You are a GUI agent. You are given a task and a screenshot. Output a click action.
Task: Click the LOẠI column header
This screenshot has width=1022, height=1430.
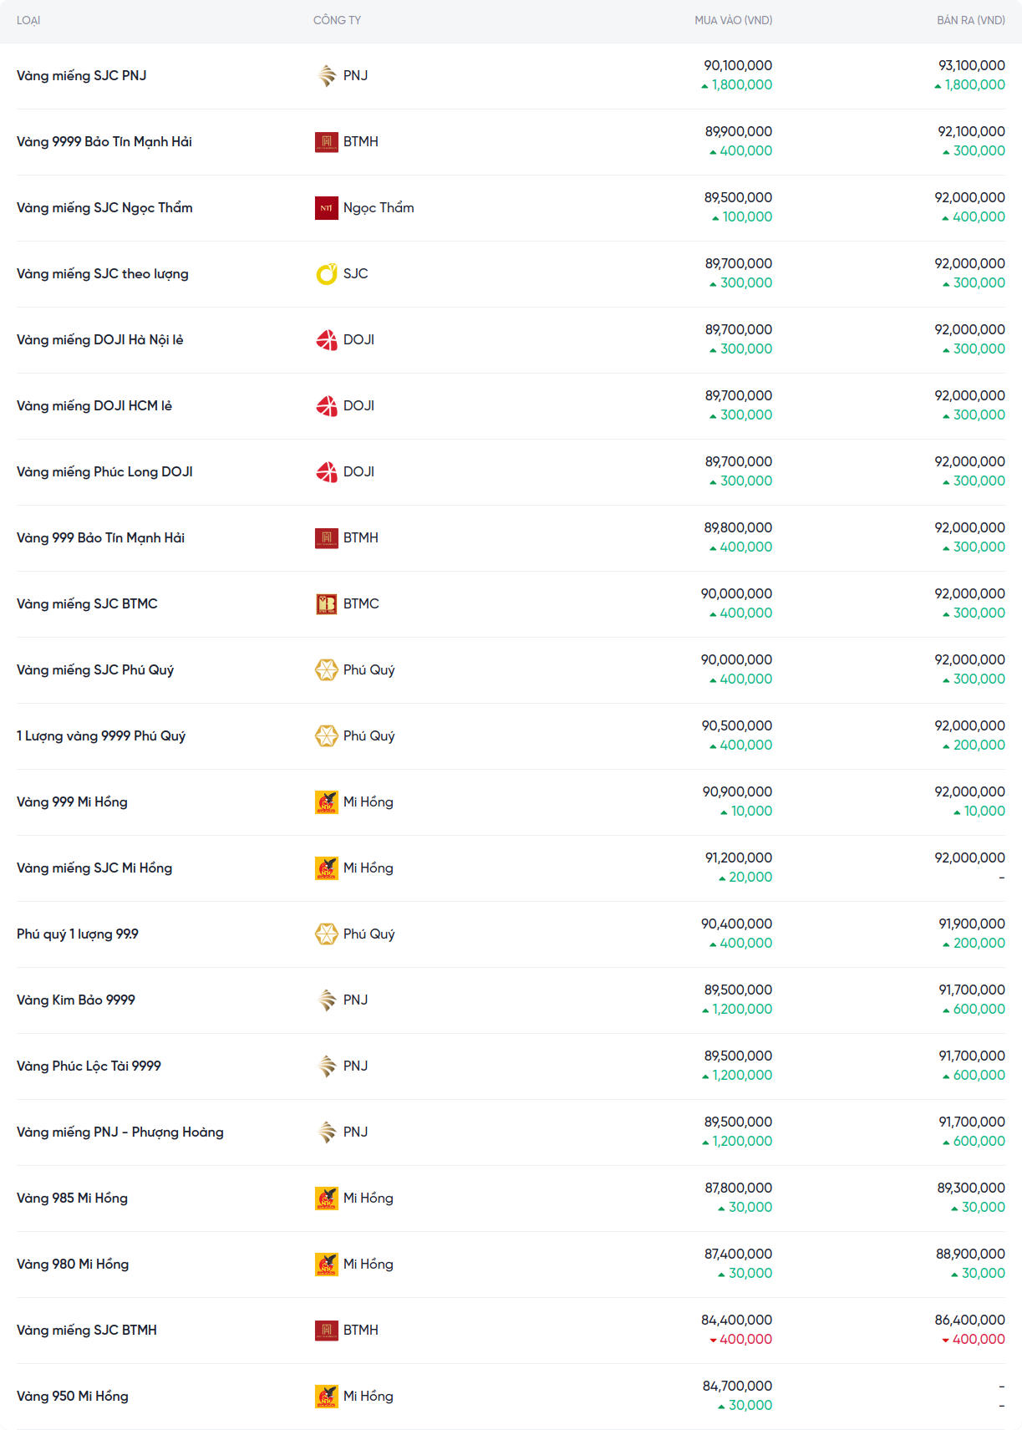coord(28,20)
